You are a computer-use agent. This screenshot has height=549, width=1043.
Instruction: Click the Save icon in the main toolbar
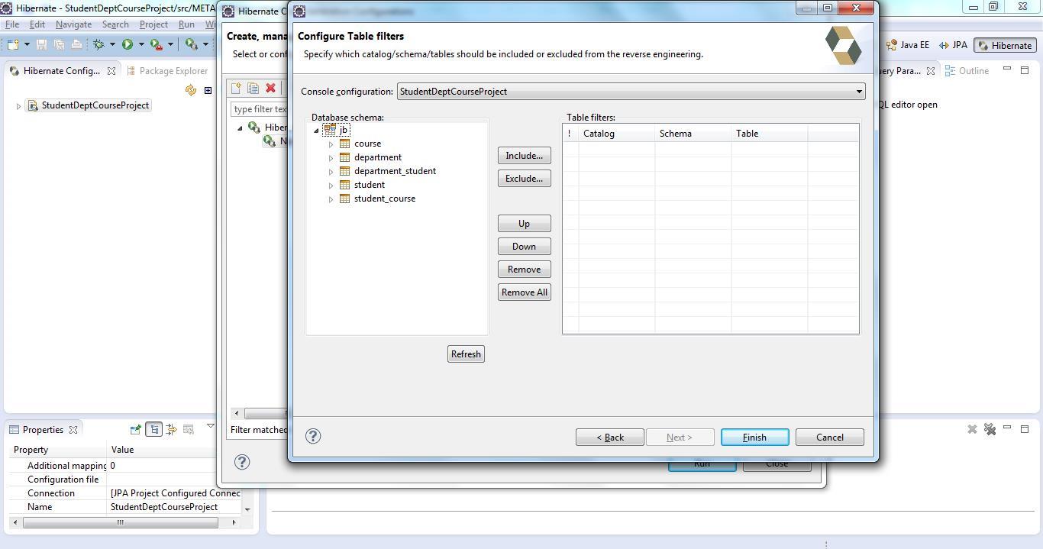(42, 44)
